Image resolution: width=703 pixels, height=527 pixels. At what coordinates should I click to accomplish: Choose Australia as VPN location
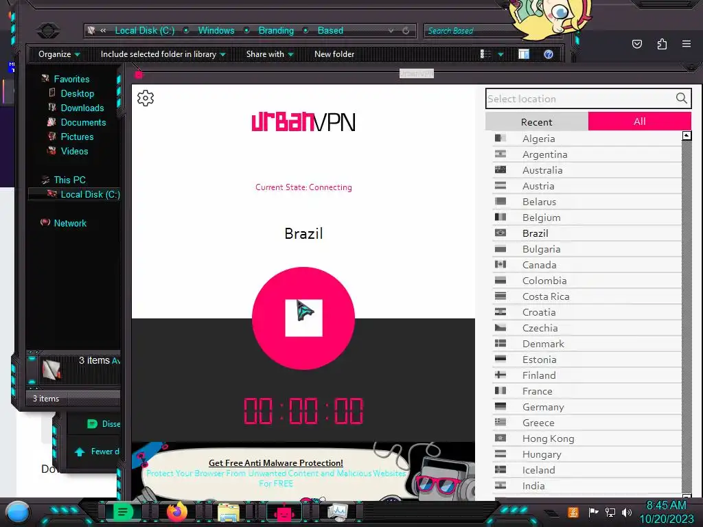pos(587,170)
